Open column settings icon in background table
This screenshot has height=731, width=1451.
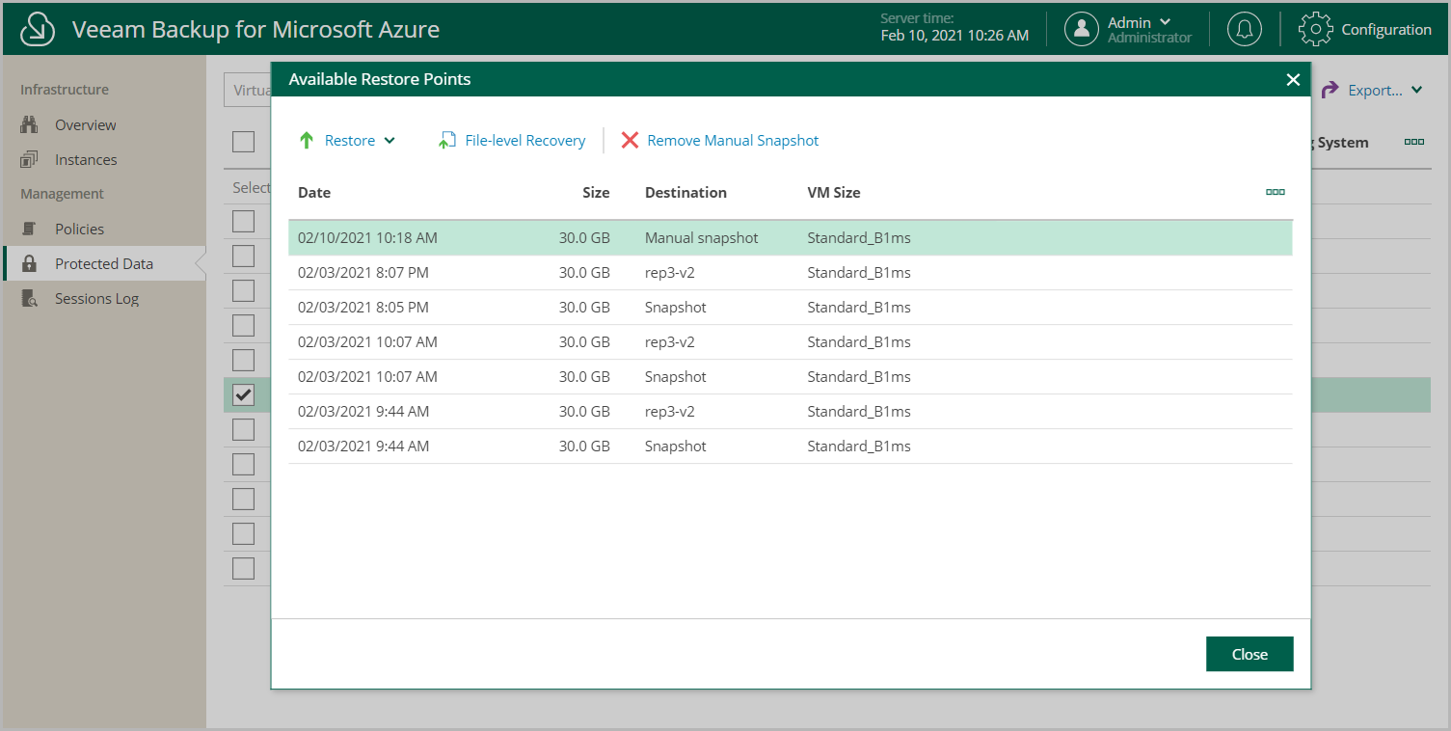1414,142
